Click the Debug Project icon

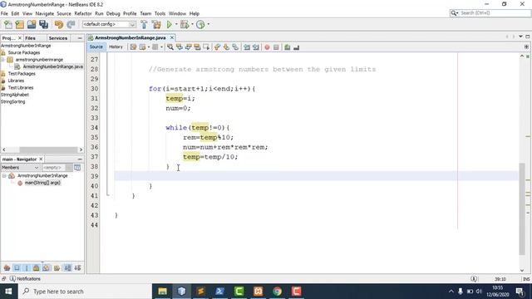(x=185, y=24)
